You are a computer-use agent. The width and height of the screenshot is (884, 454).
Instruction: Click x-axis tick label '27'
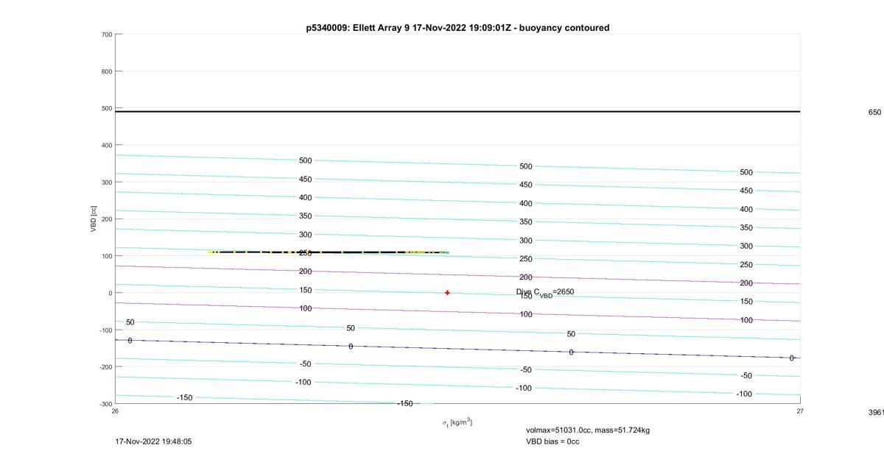coord(800,411)
